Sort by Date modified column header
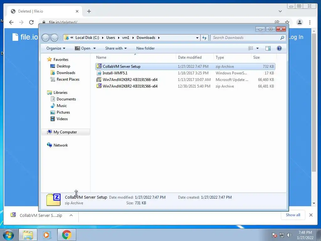The image size is (321, 241). pos(194,57)
